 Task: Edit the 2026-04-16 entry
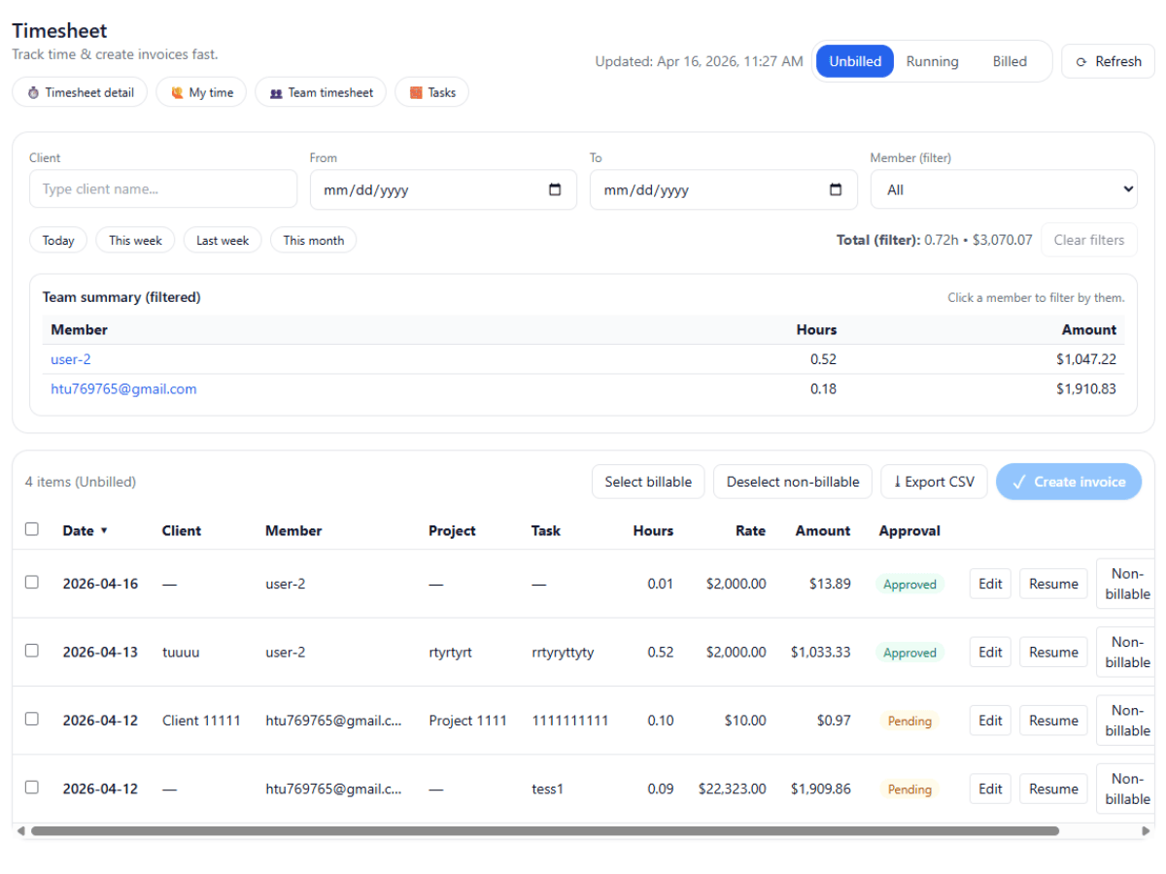(x=990, y=584)
